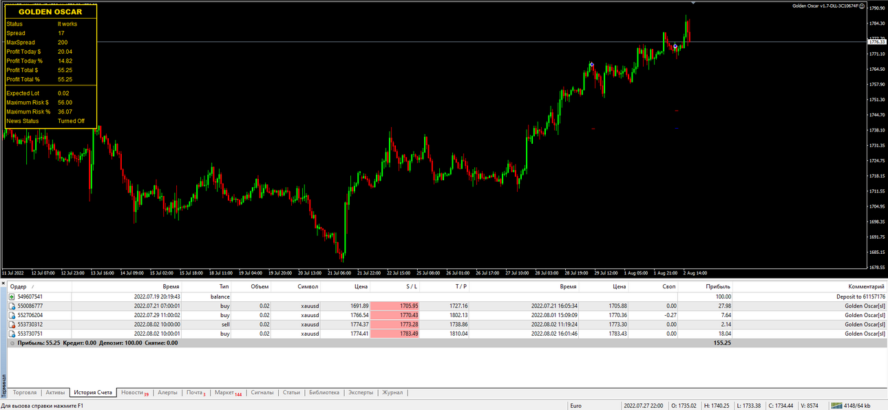Image resolution: width=888 pixels, height=410 pixels.
Task: Open the Алерты tab
Action: [167, 392]
